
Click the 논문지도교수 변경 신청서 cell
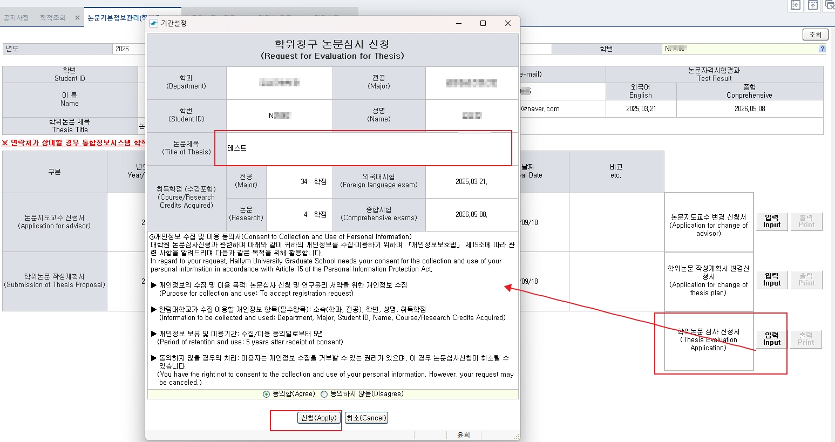tap(709, 222)
